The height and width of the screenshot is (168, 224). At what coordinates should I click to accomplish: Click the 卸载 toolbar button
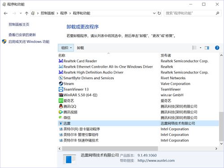click(80, 48)
